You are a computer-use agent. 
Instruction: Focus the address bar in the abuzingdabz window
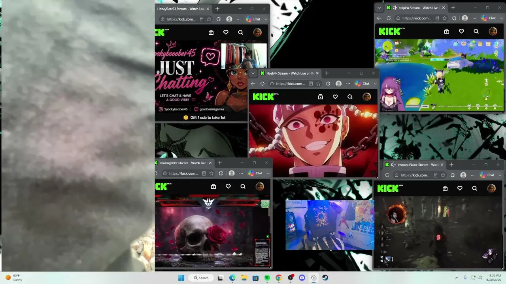[183, 173]
